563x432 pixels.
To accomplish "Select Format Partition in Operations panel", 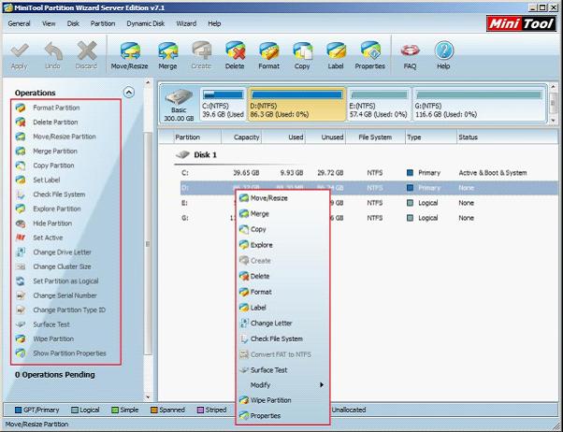I will point(56,108).
